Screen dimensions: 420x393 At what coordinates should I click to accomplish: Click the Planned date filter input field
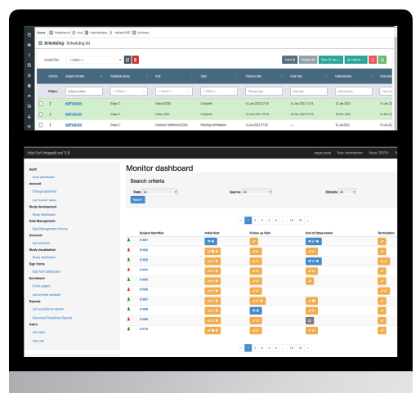pos(264,92)
